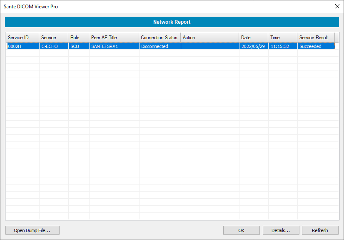This screenshot has width=344, height=240.
Task: Click the Action column header
Action: (209, 38)
